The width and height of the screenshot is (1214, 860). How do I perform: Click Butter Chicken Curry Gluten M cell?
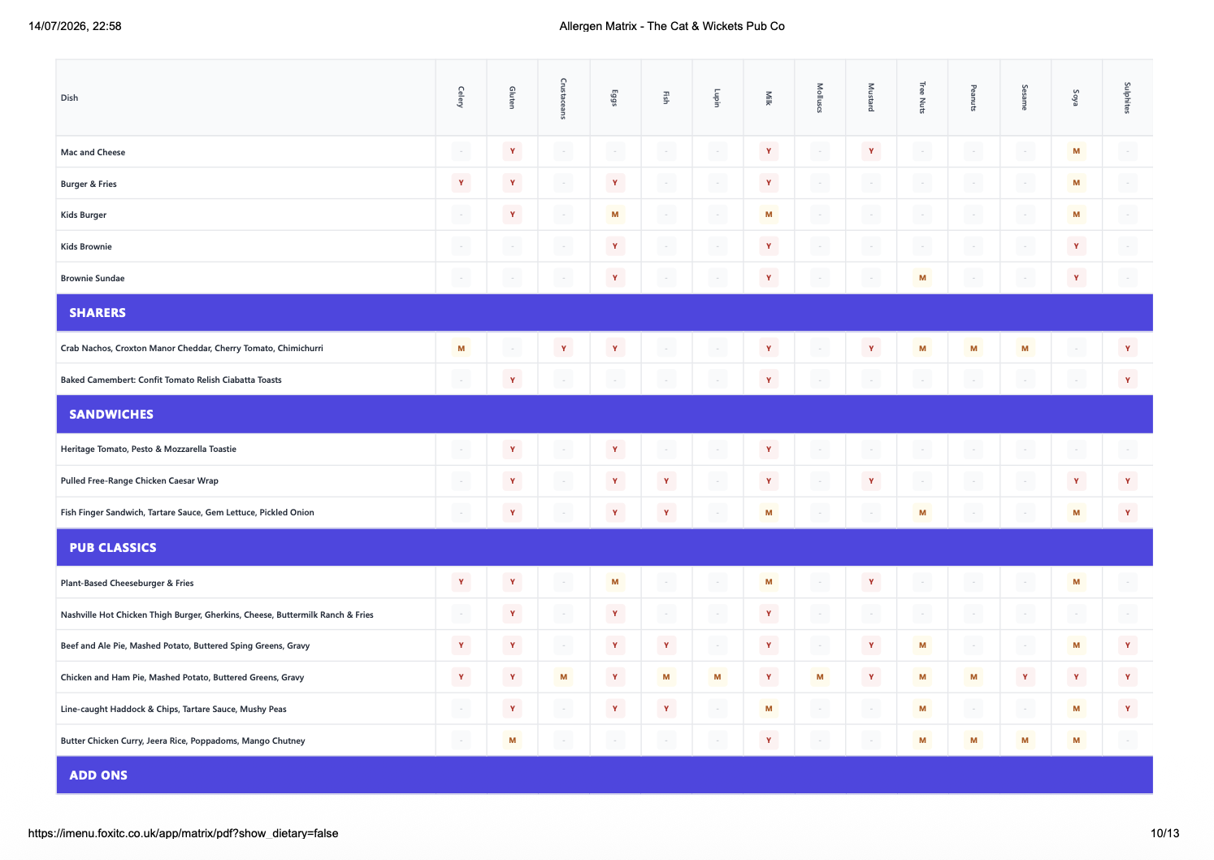[512, 741]
